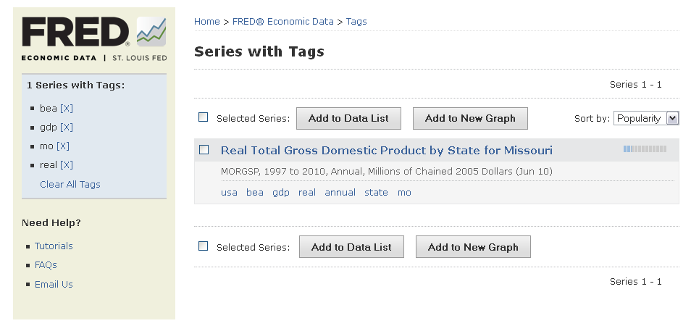Open FRED Economic Data breadcrumb

point(283,22)
